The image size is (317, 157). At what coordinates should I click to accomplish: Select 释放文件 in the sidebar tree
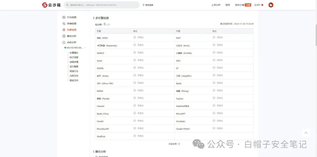click(74, 80)
